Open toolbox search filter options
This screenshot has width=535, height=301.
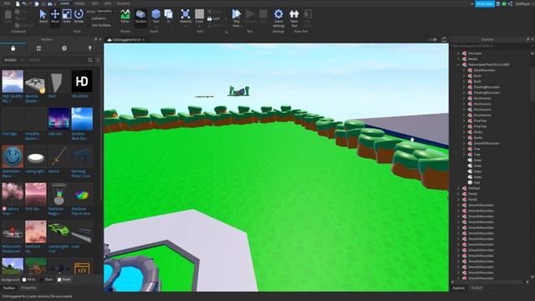point(98,60)
